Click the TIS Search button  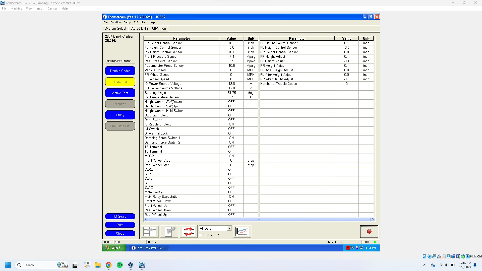click(120, 216)
